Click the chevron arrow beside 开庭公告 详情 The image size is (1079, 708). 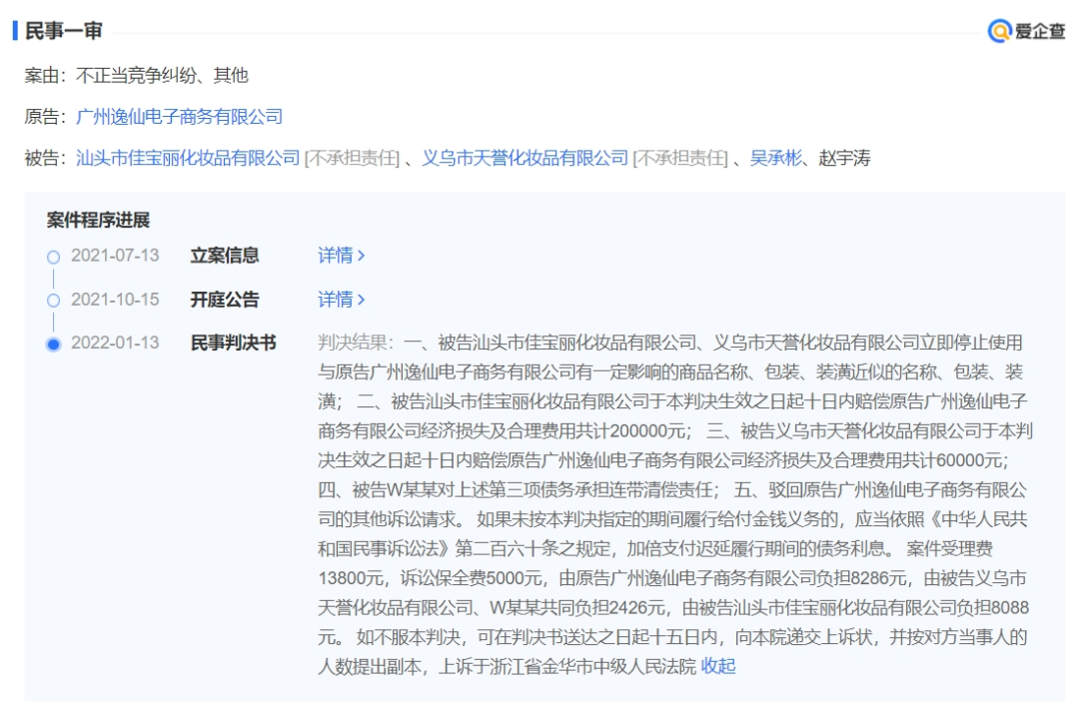(362, 300)
